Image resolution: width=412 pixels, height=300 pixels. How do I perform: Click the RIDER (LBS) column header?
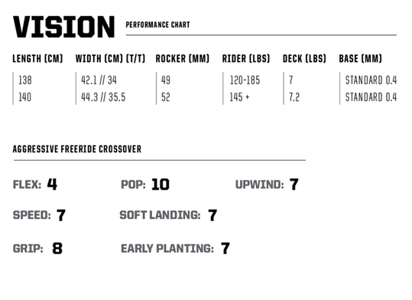click(246, 58)
